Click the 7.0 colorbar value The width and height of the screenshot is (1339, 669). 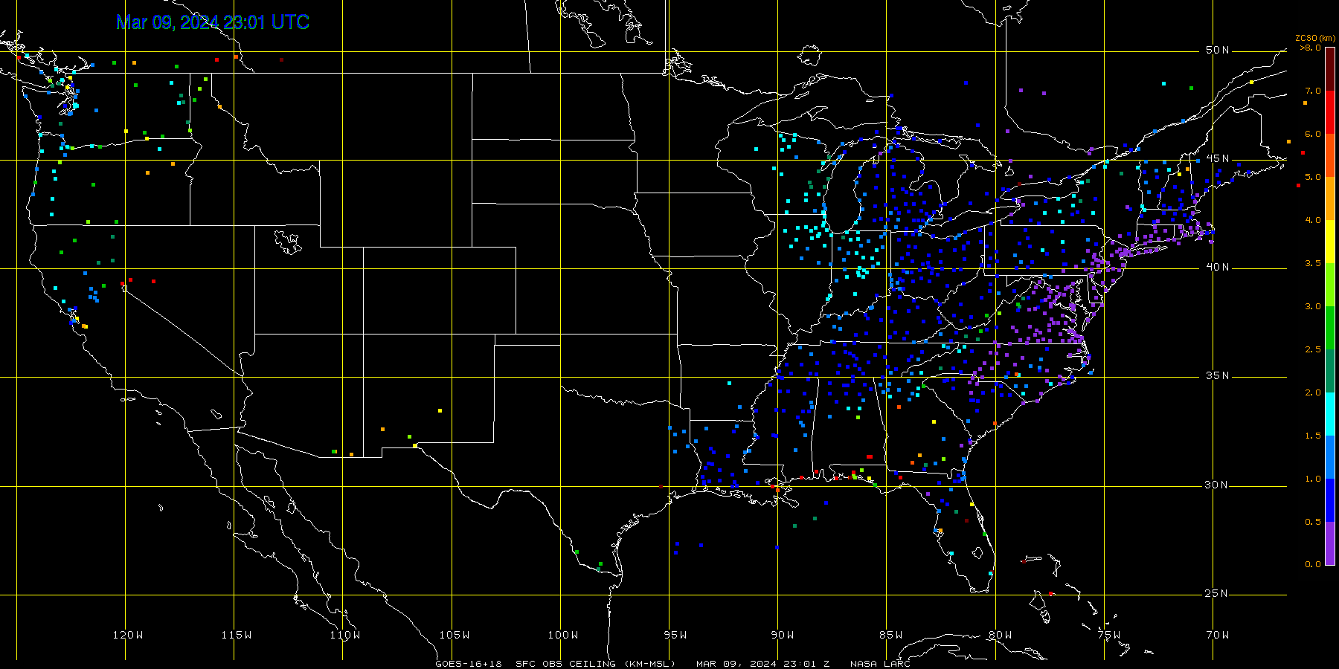[x=1313, y=91]
